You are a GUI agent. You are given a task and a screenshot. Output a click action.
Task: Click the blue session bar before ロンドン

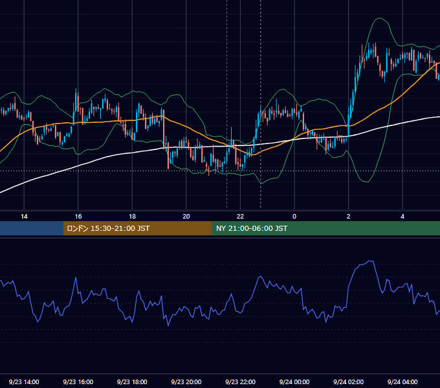32,228
